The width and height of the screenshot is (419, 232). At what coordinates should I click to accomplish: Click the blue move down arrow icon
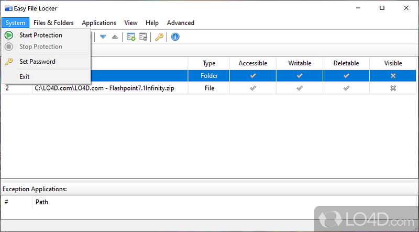(103, 37)
